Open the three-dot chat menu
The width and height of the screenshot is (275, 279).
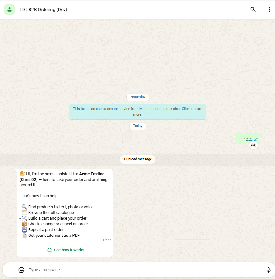point(269,10)
